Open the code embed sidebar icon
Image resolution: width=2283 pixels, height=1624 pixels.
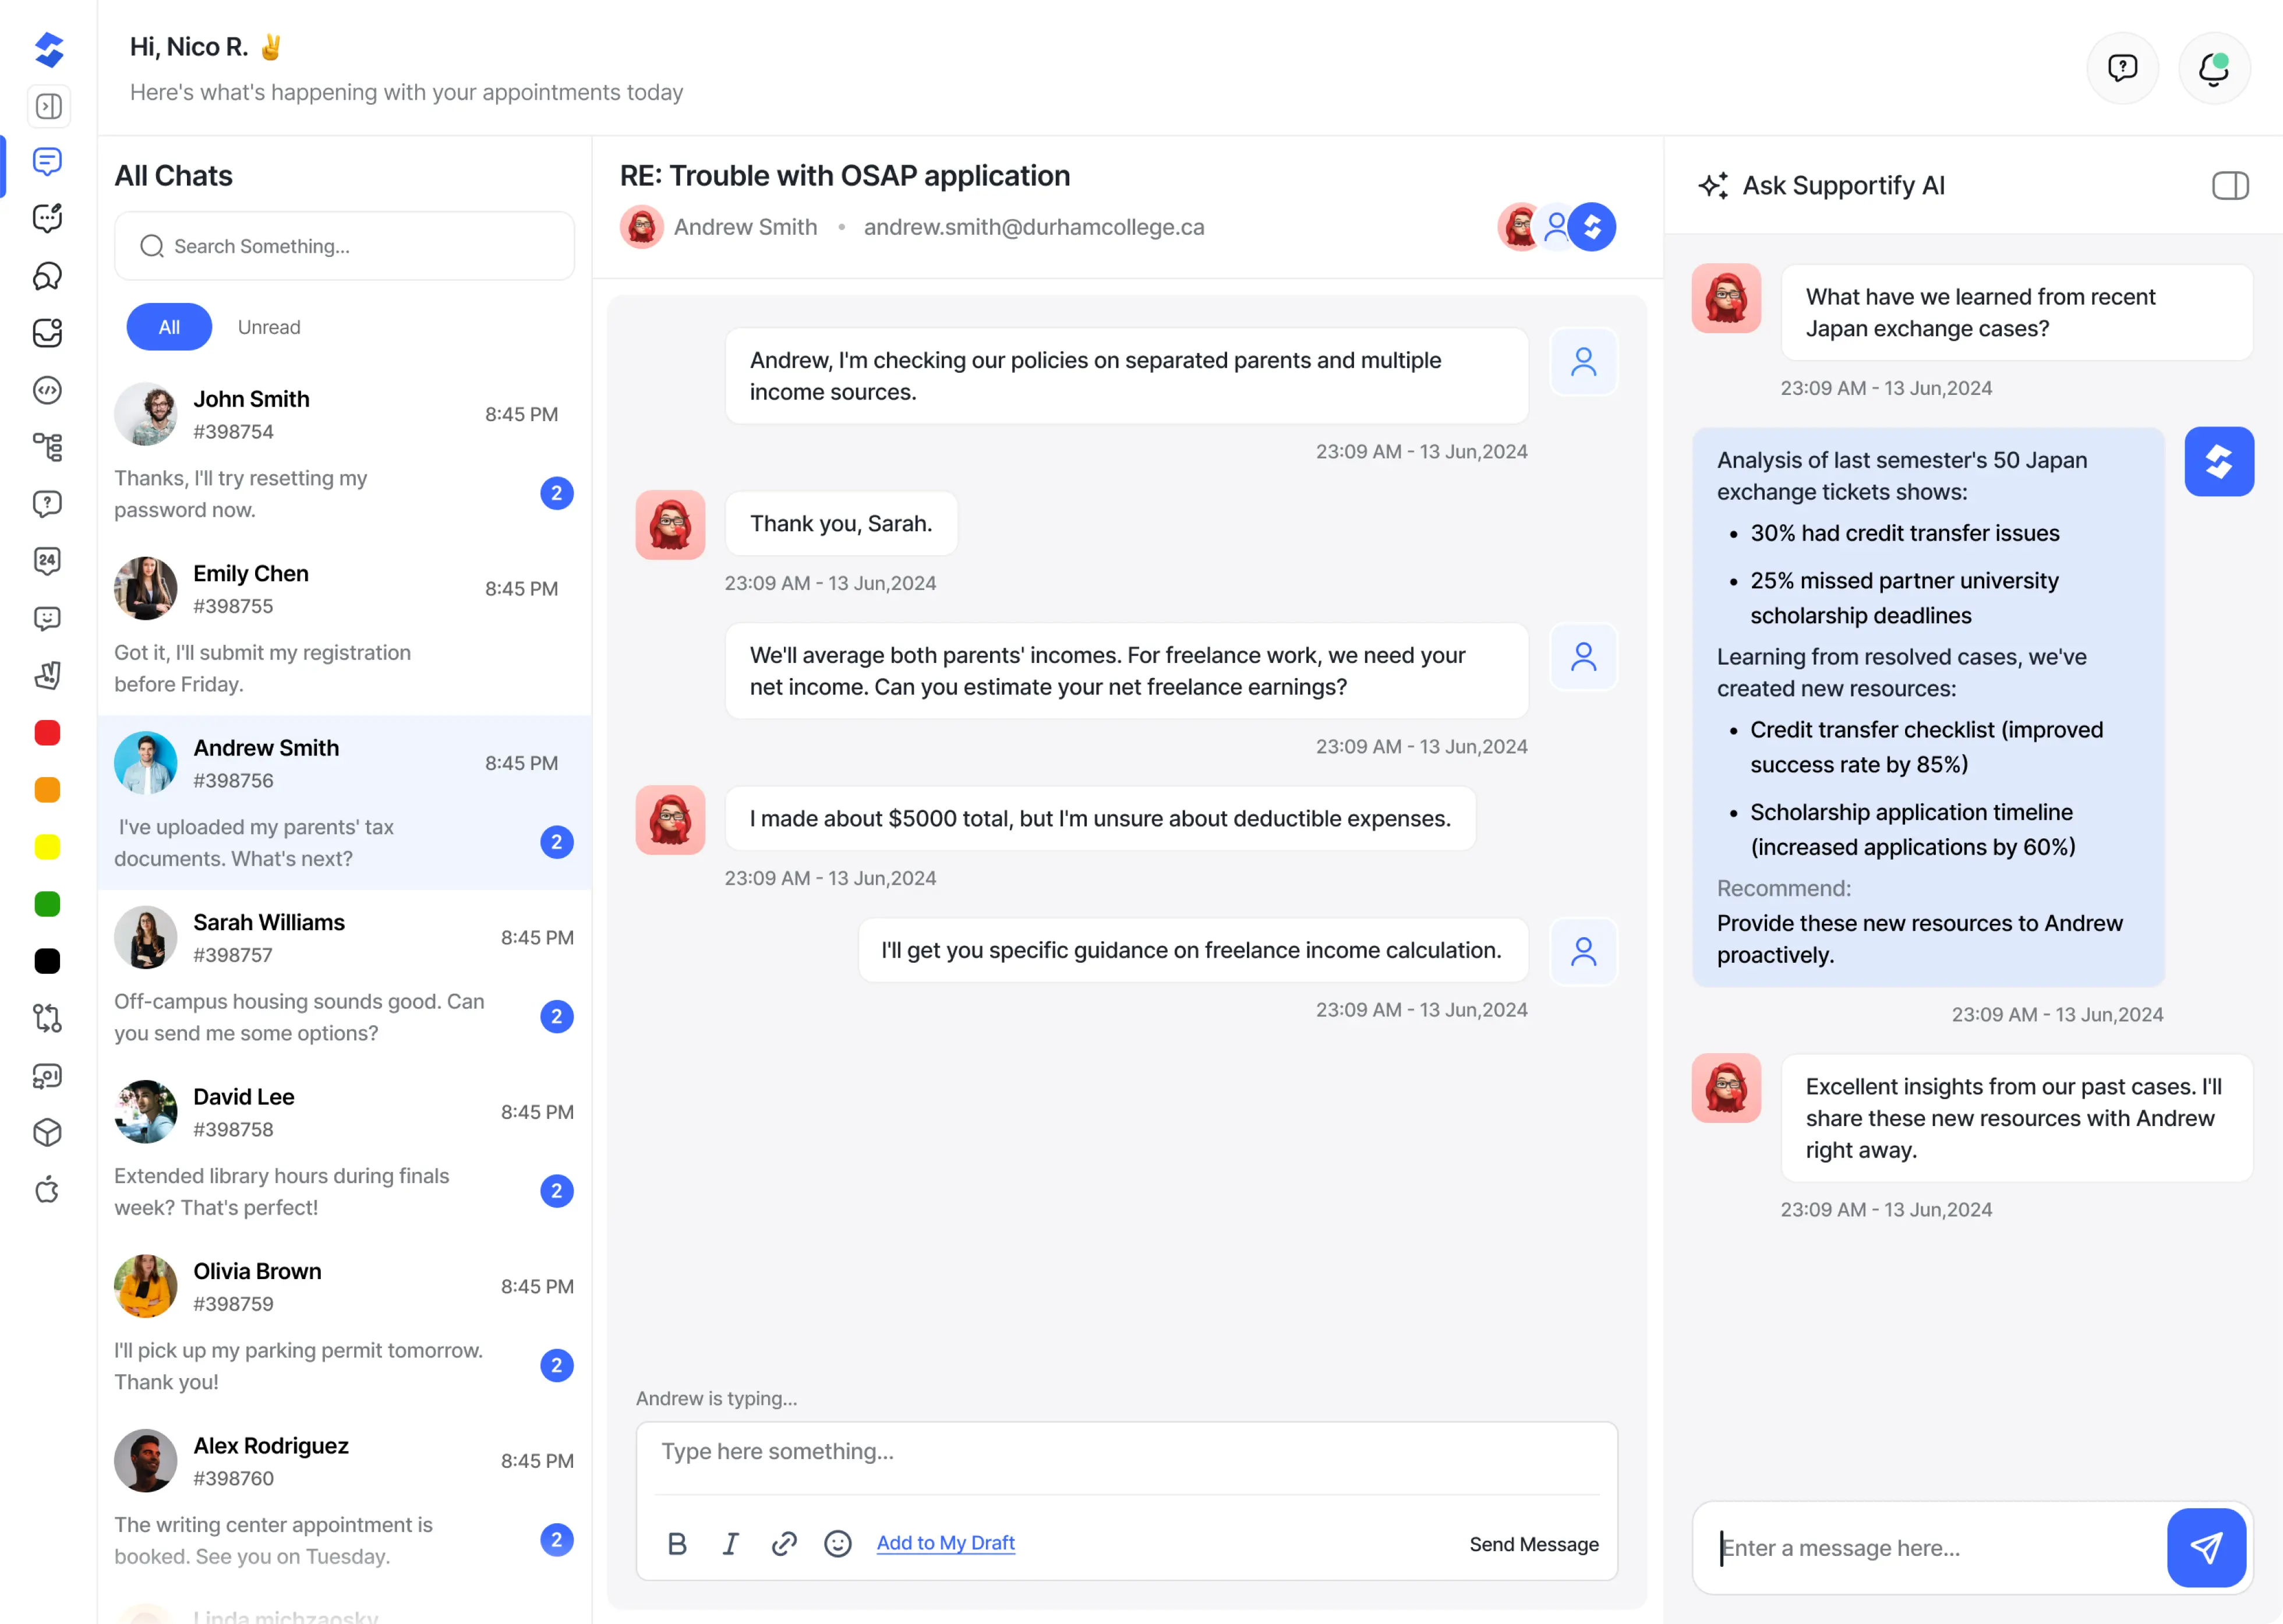tap(47, 390)
